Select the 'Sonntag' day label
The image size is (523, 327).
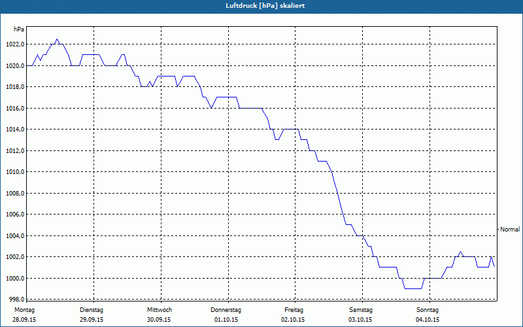tap(428, 310)
